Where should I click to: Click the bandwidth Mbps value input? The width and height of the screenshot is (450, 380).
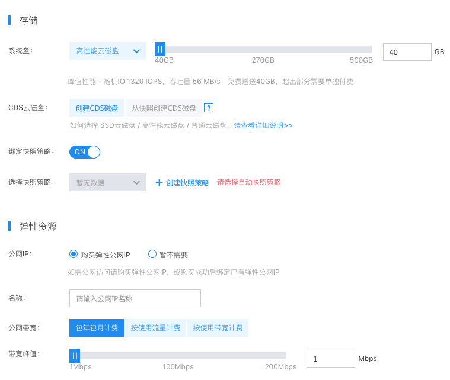click(331, 359)
